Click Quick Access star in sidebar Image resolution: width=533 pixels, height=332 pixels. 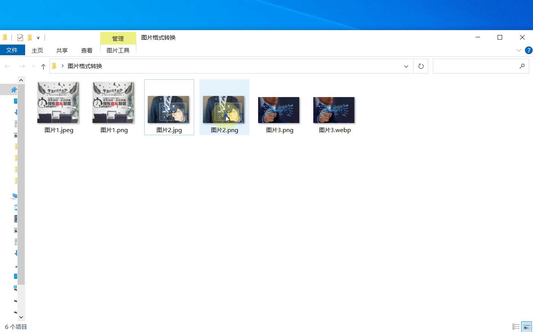(x=14, y=89)
